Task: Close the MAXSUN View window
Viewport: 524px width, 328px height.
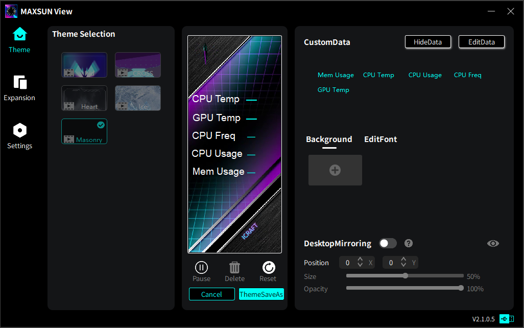Action: [511, 11]
